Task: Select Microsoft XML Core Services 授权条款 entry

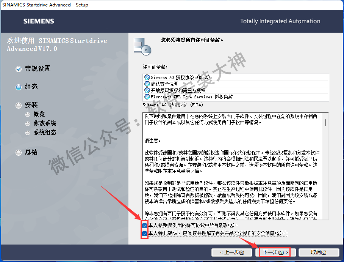Action: (235, 97)
